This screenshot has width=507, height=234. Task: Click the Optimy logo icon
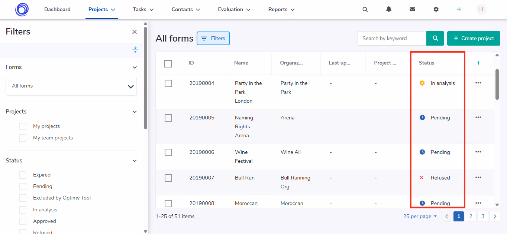(22, 9)
